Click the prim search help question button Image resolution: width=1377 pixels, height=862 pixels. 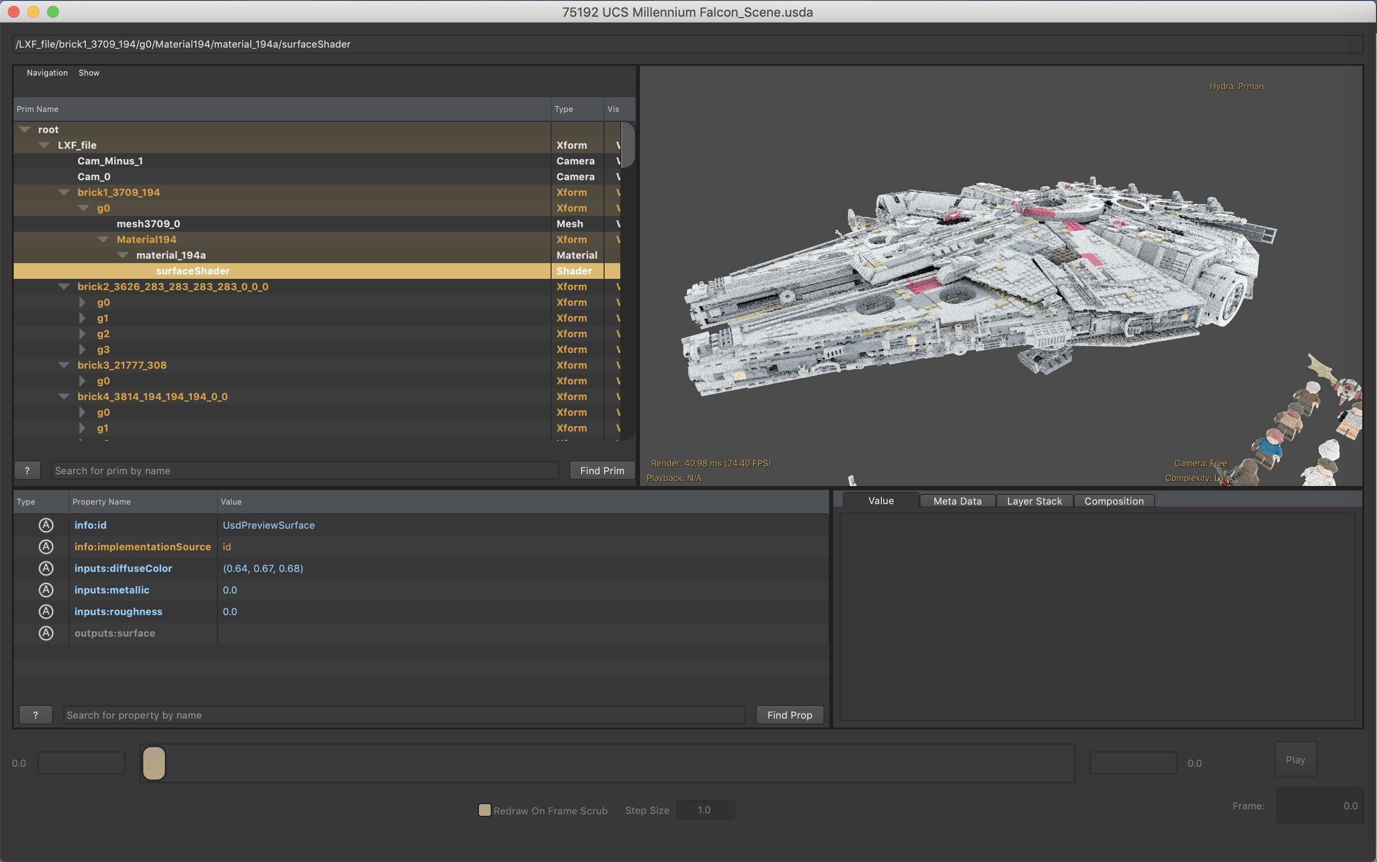[x=27, y=470]
